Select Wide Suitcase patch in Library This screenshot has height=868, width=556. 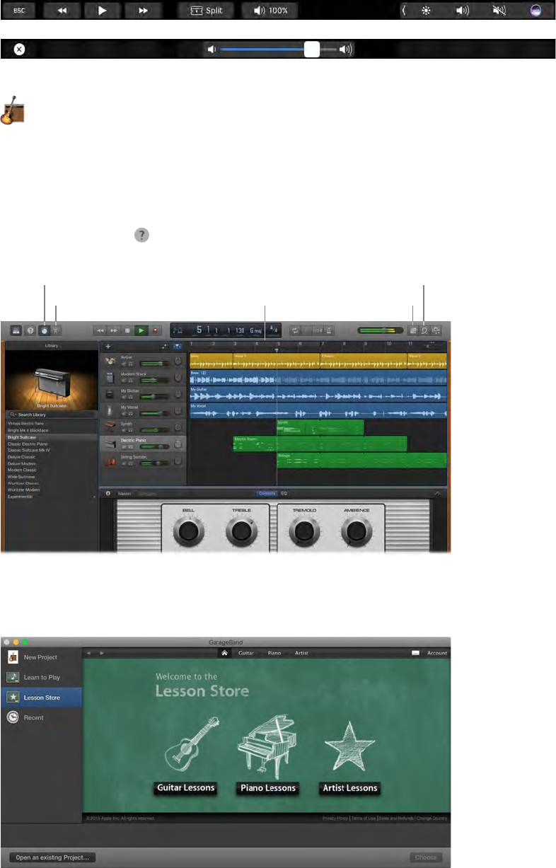[21, 477]
